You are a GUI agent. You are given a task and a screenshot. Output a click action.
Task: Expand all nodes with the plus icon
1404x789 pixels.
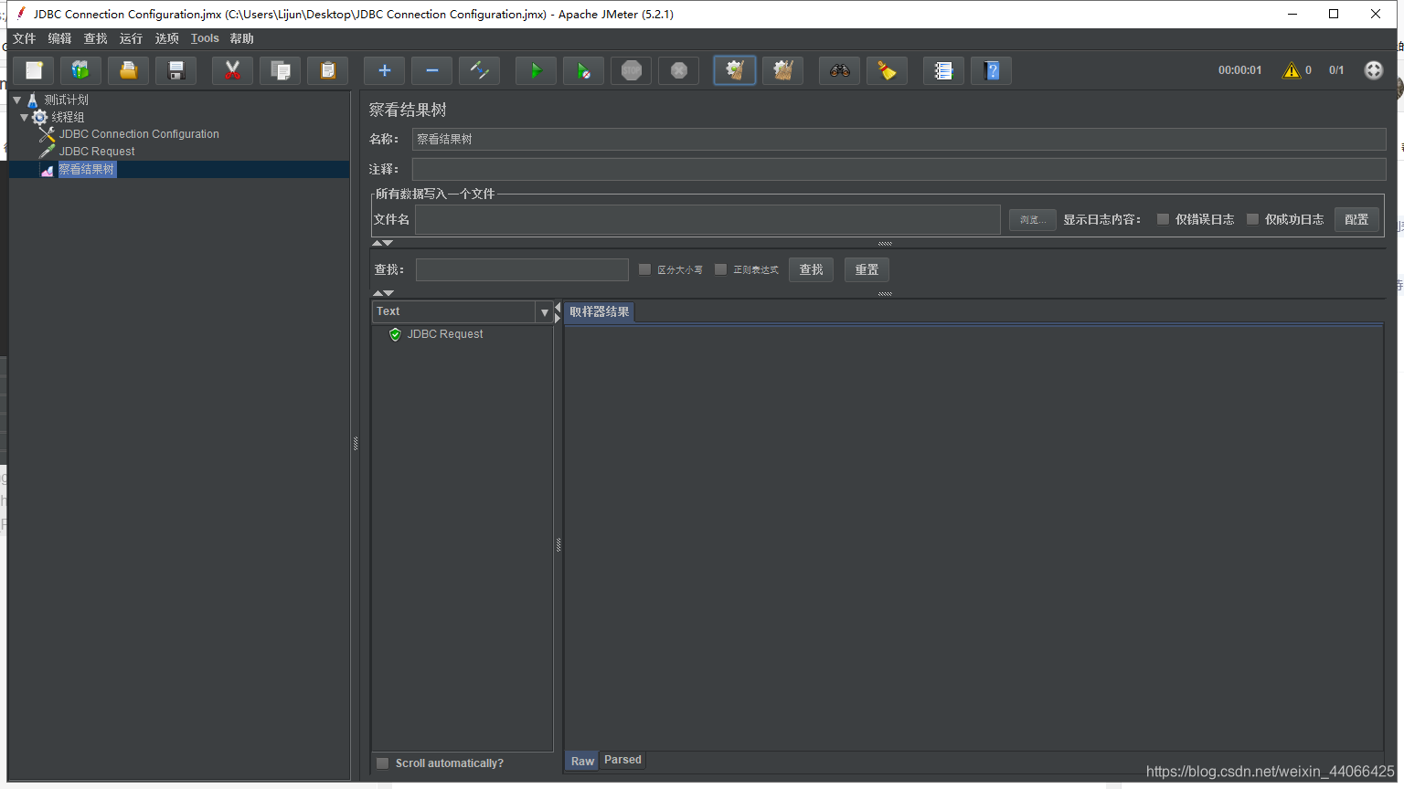coord(385,70)
